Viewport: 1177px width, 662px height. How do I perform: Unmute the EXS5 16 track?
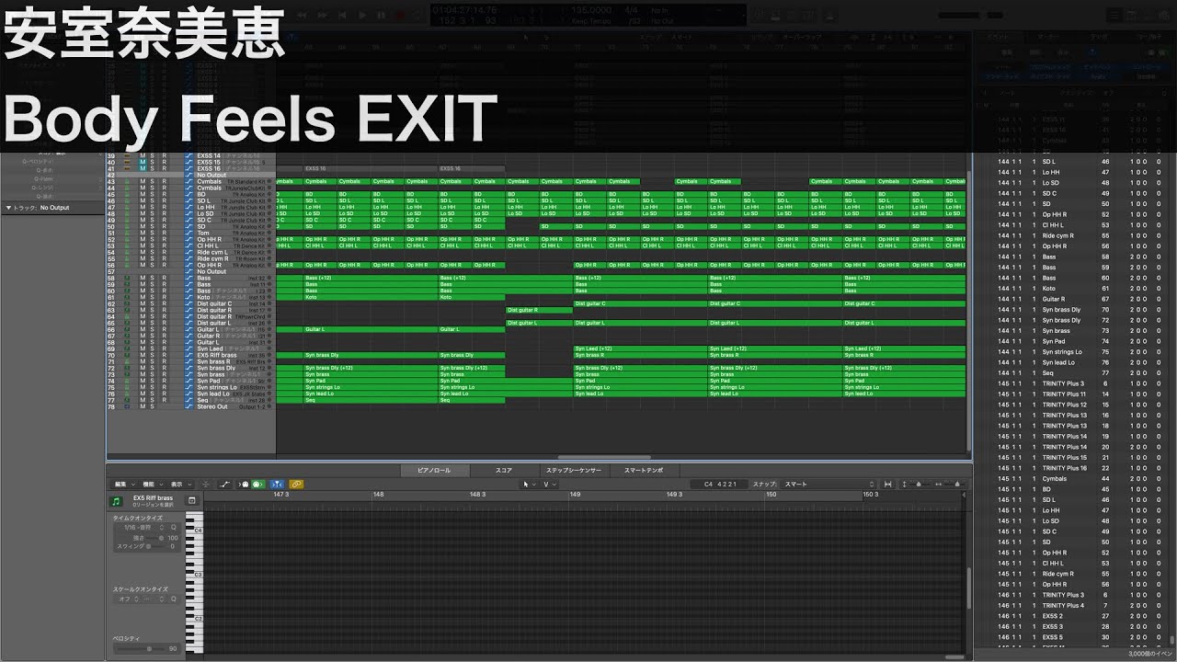pyautogui.click(x=143, y=168)
